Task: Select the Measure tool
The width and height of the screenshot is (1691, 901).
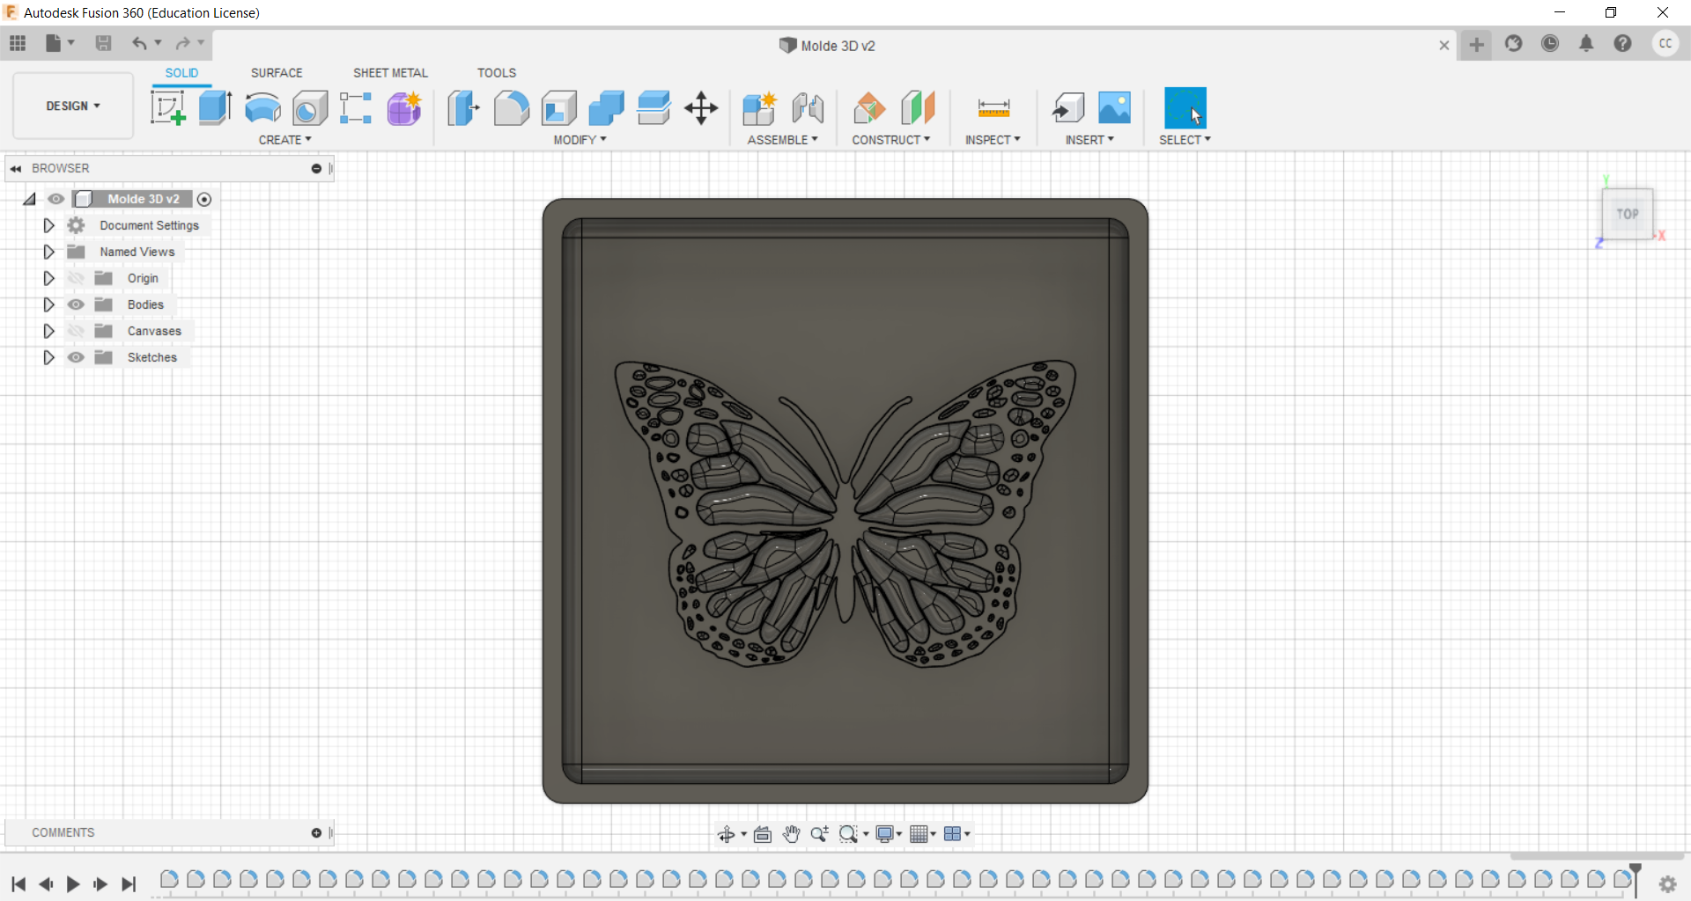Action: [993, 108]
